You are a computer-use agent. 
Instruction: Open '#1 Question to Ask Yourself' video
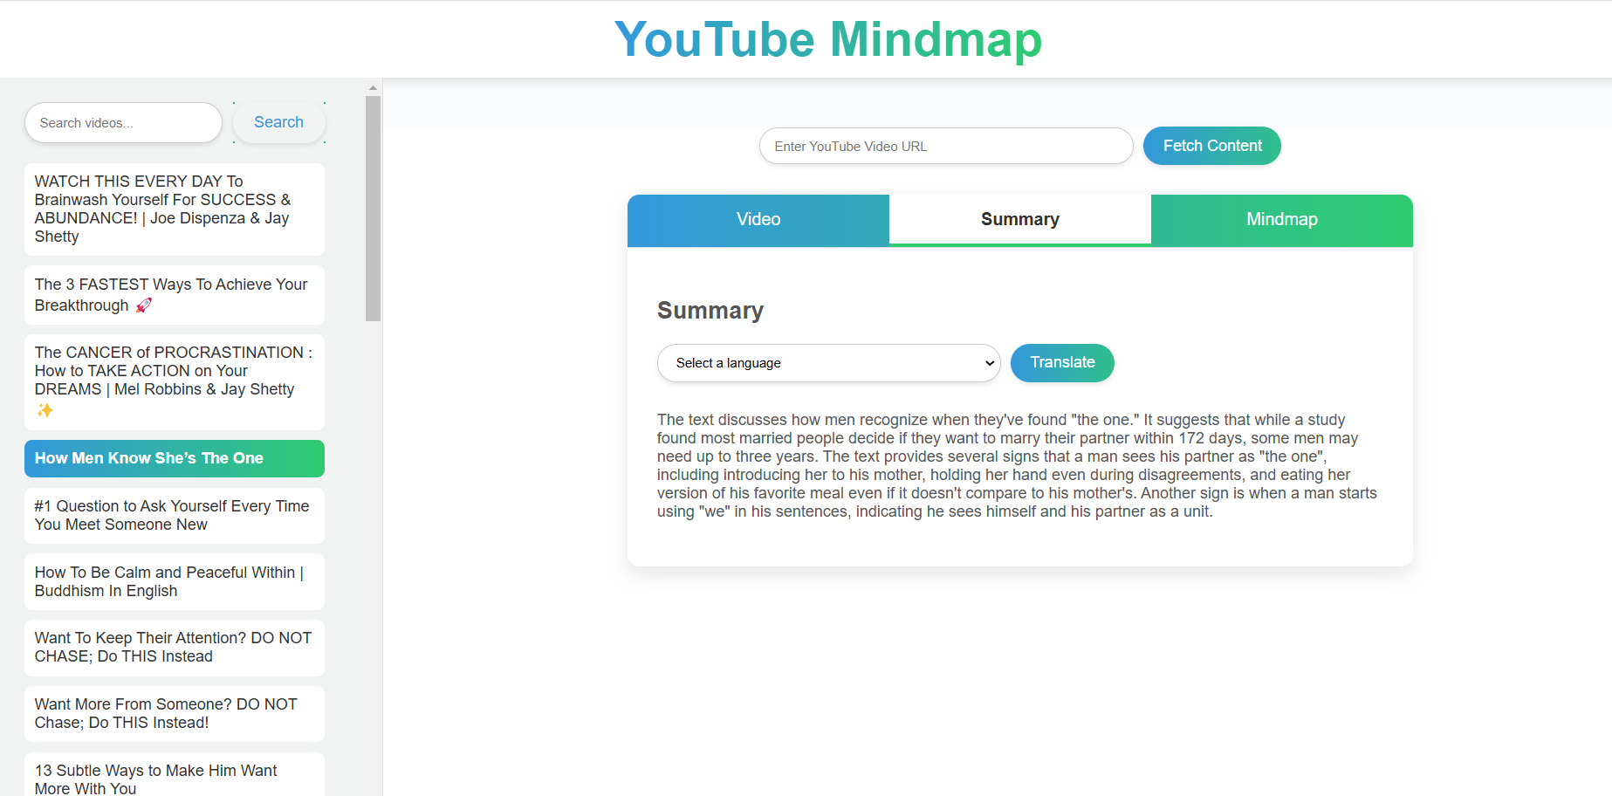[x=175, y=516]
